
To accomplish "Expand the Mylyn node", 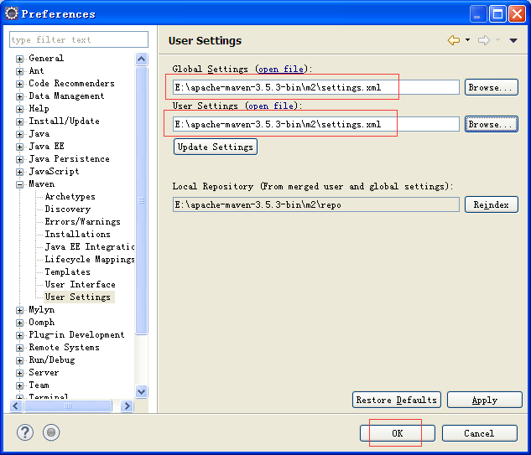I will pyautogui.click(x=19, y=310).
